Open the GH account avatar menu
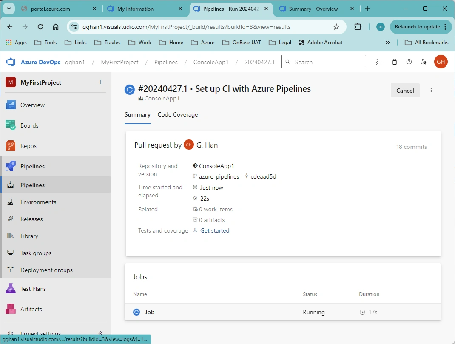Screen dimensions: 455x344 click(x=441, y=62)
